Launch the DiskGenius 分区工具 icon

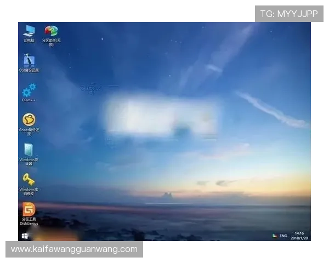pos(29,210)
